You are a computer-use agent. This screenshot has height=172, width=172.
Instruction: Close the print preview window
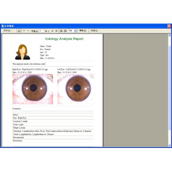169,26
